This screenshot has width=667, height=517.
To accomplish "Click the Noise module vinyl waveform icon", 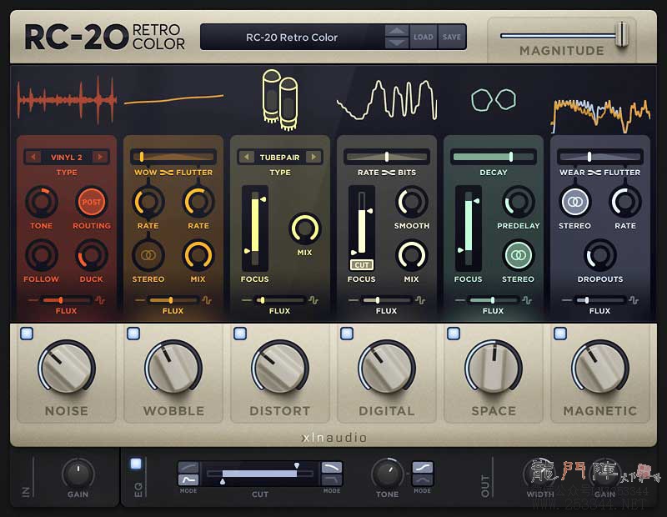I will pyautogui.click(x=67, y=99).
